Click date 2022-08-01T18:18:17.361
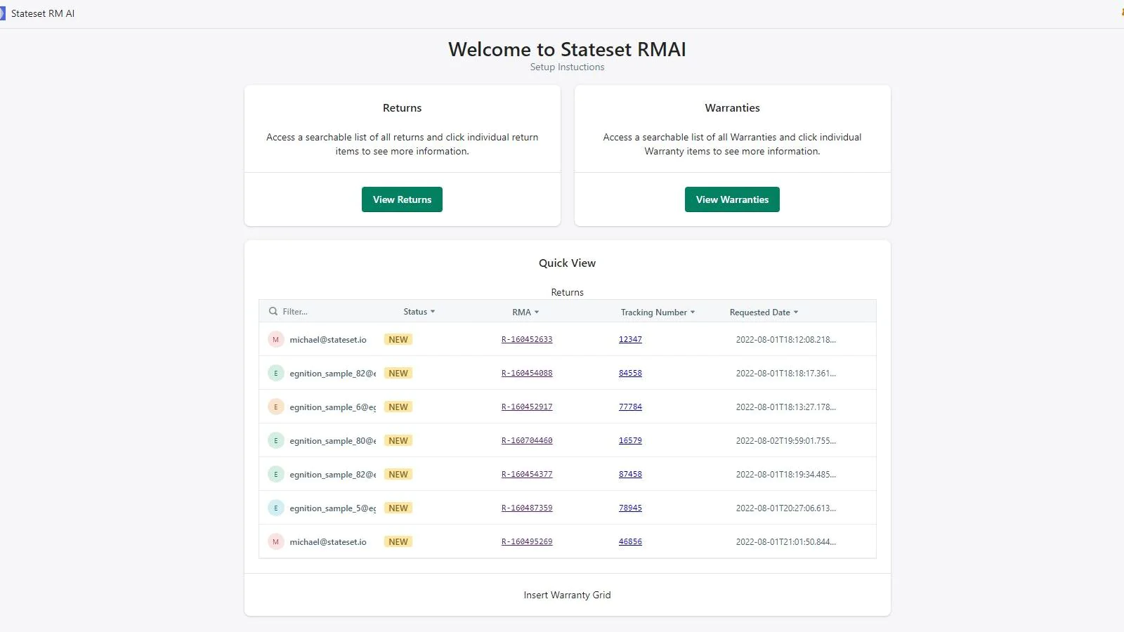The height and width of the screenshot is (632, 1124). (786, 373)
